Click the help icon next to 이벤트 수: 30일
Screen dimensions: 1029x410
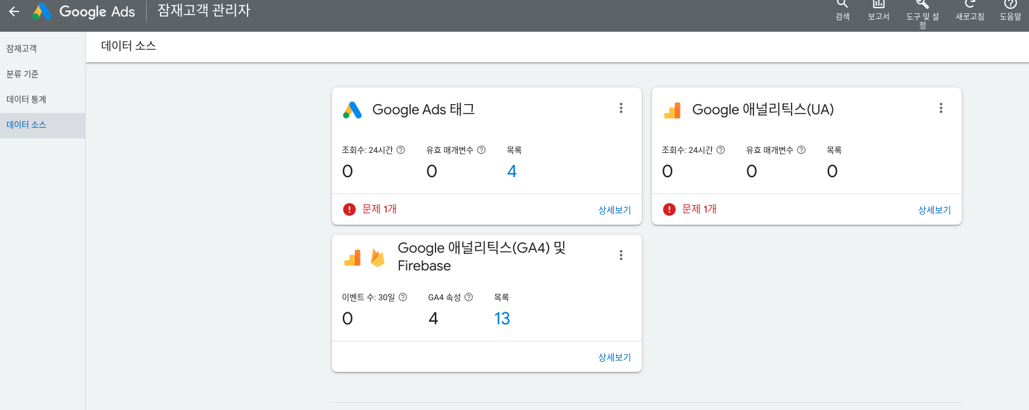tap(402, 298)
